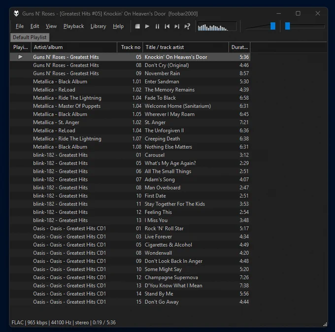Click on the seek bar track
The height and width of the screenshot is (332, 335).
click(305, 26)
